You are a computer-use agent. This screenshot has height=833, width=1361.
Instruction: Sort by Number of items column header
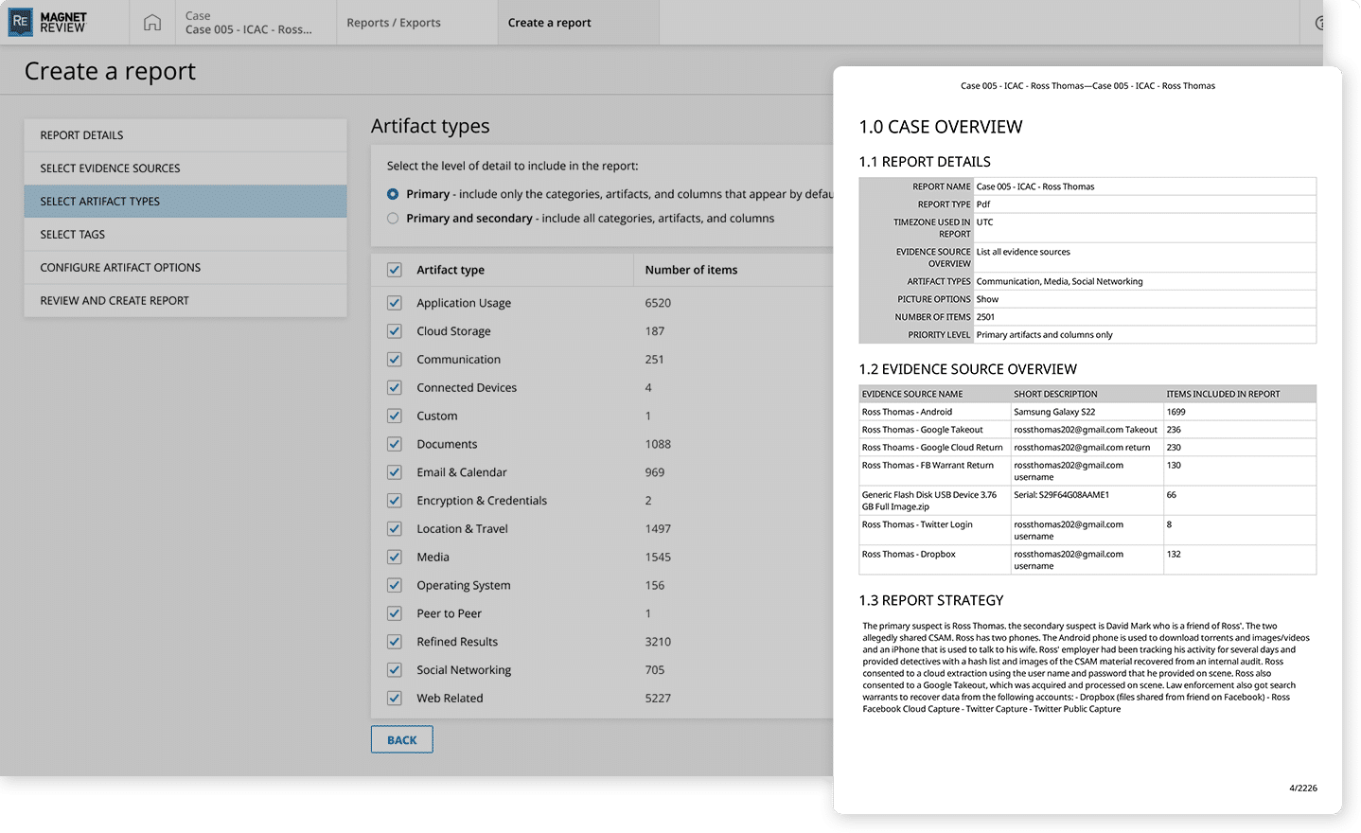[x=691, y=271]
